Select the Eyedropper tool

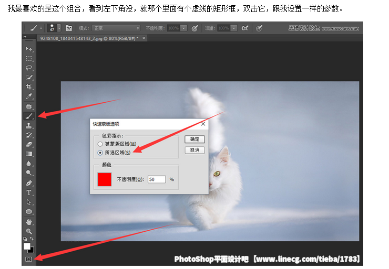(x=29, y=96)
